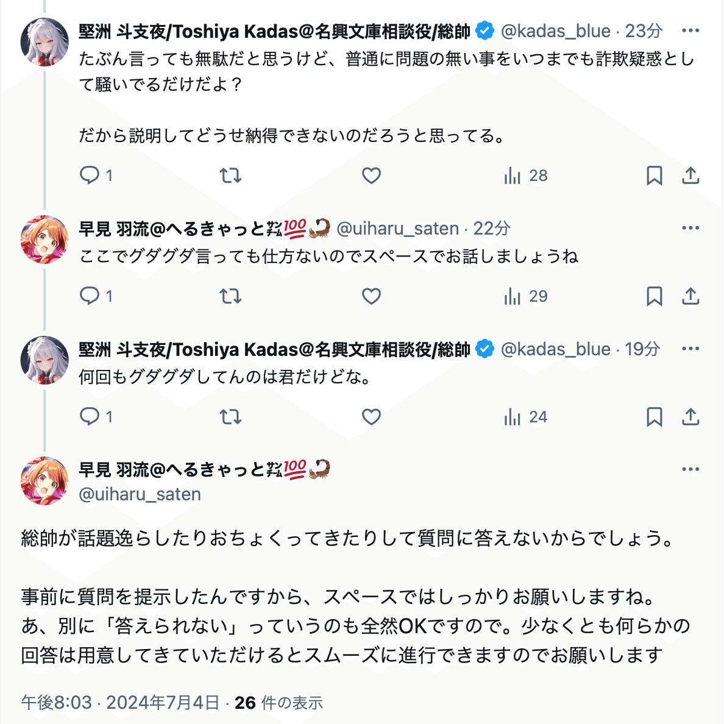Retweet the 19分 kadas_blue reply
Image resolution: width=724 pixels, height=724 pixels.
(230, 417)
